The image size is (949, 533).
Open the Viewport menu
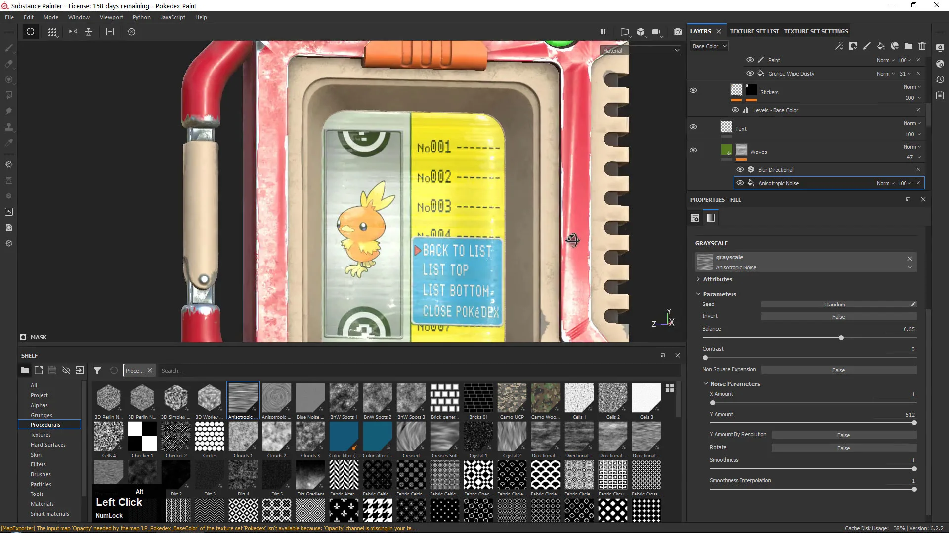pos(111,17)
